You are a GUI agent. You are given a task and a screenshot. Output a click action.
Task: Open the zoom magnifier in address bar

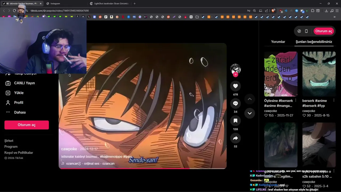(254, 11)
